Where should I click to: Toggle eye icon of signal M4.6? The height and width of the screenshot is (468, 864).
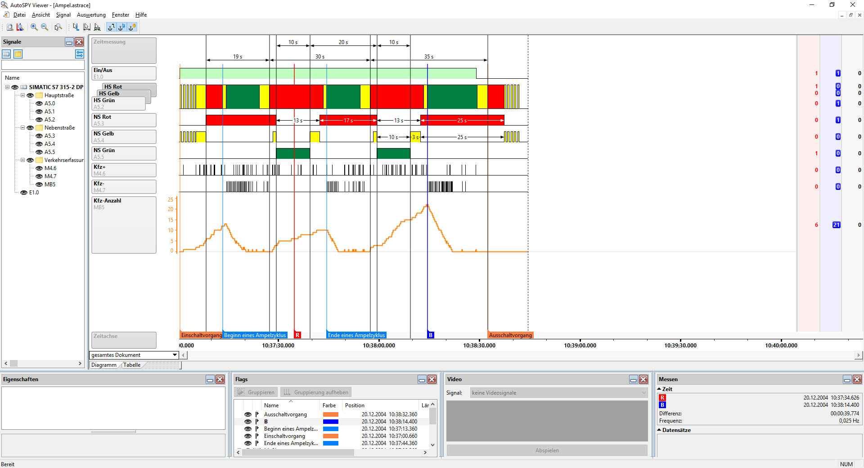point(39,168)
